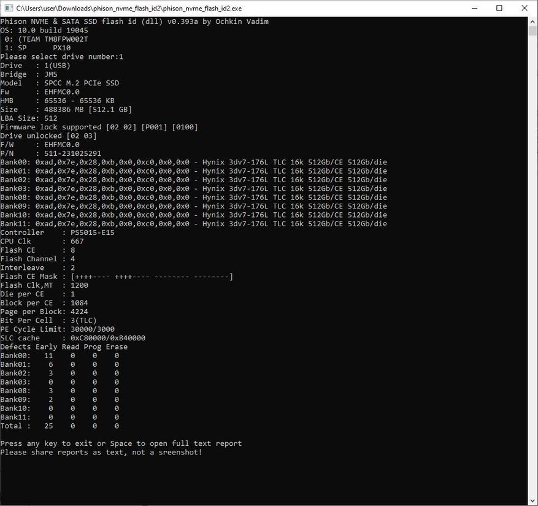Click the Bank03 Hynix flash ID line

[x=194, y=189]
